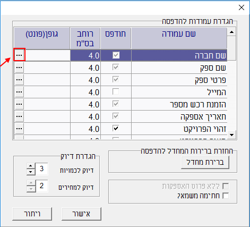Enable the חתימה משמאל checkbox

pyautogui.click(x=226, y=196)
